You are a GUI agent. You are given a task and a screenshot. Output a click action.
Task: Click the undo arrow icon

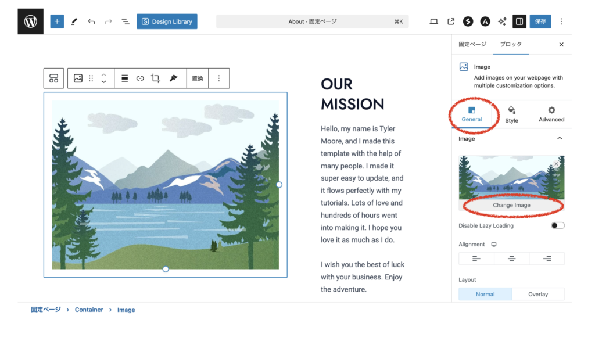pos(91,21)
